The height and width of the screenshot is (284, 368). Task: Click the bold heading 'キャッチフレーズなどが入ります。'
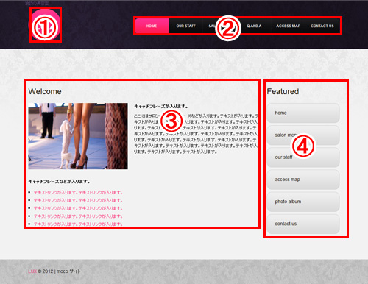click(x=59, y=182)
